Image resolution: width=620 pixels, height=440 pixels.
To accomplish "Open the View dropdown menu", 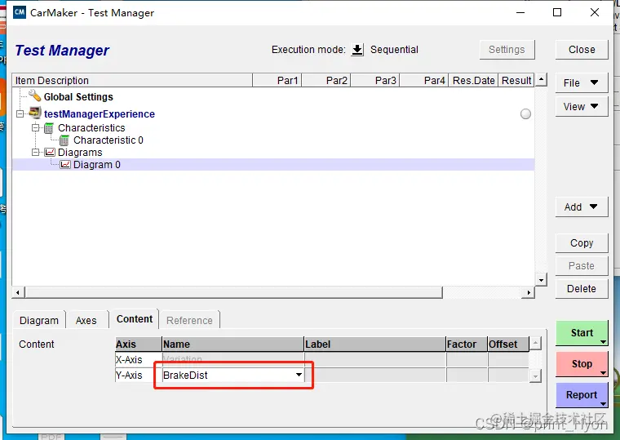I will click(581, 106).
